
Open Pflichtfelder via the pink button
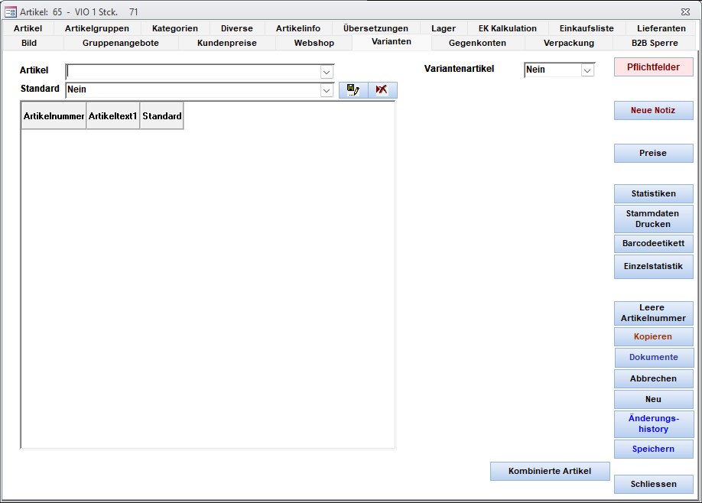click(653, 67)
